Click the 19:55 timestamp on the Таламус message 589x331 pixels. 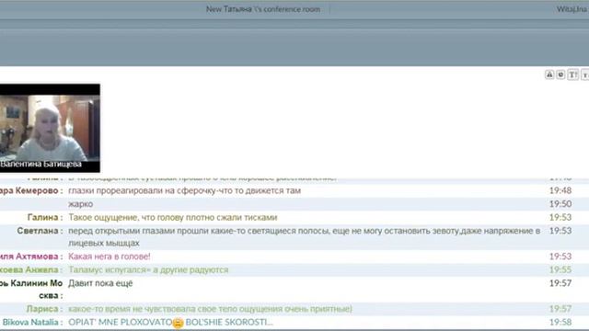pyautogui.click(x=560, y=269)
